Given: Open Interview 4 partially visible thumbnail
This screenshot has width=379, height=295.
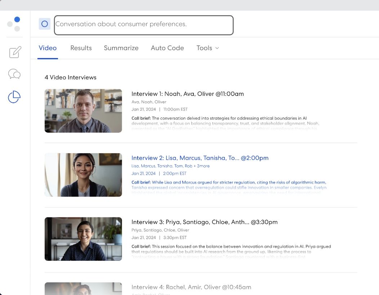Looking at the screenshot, I should (x=83, y=289).
